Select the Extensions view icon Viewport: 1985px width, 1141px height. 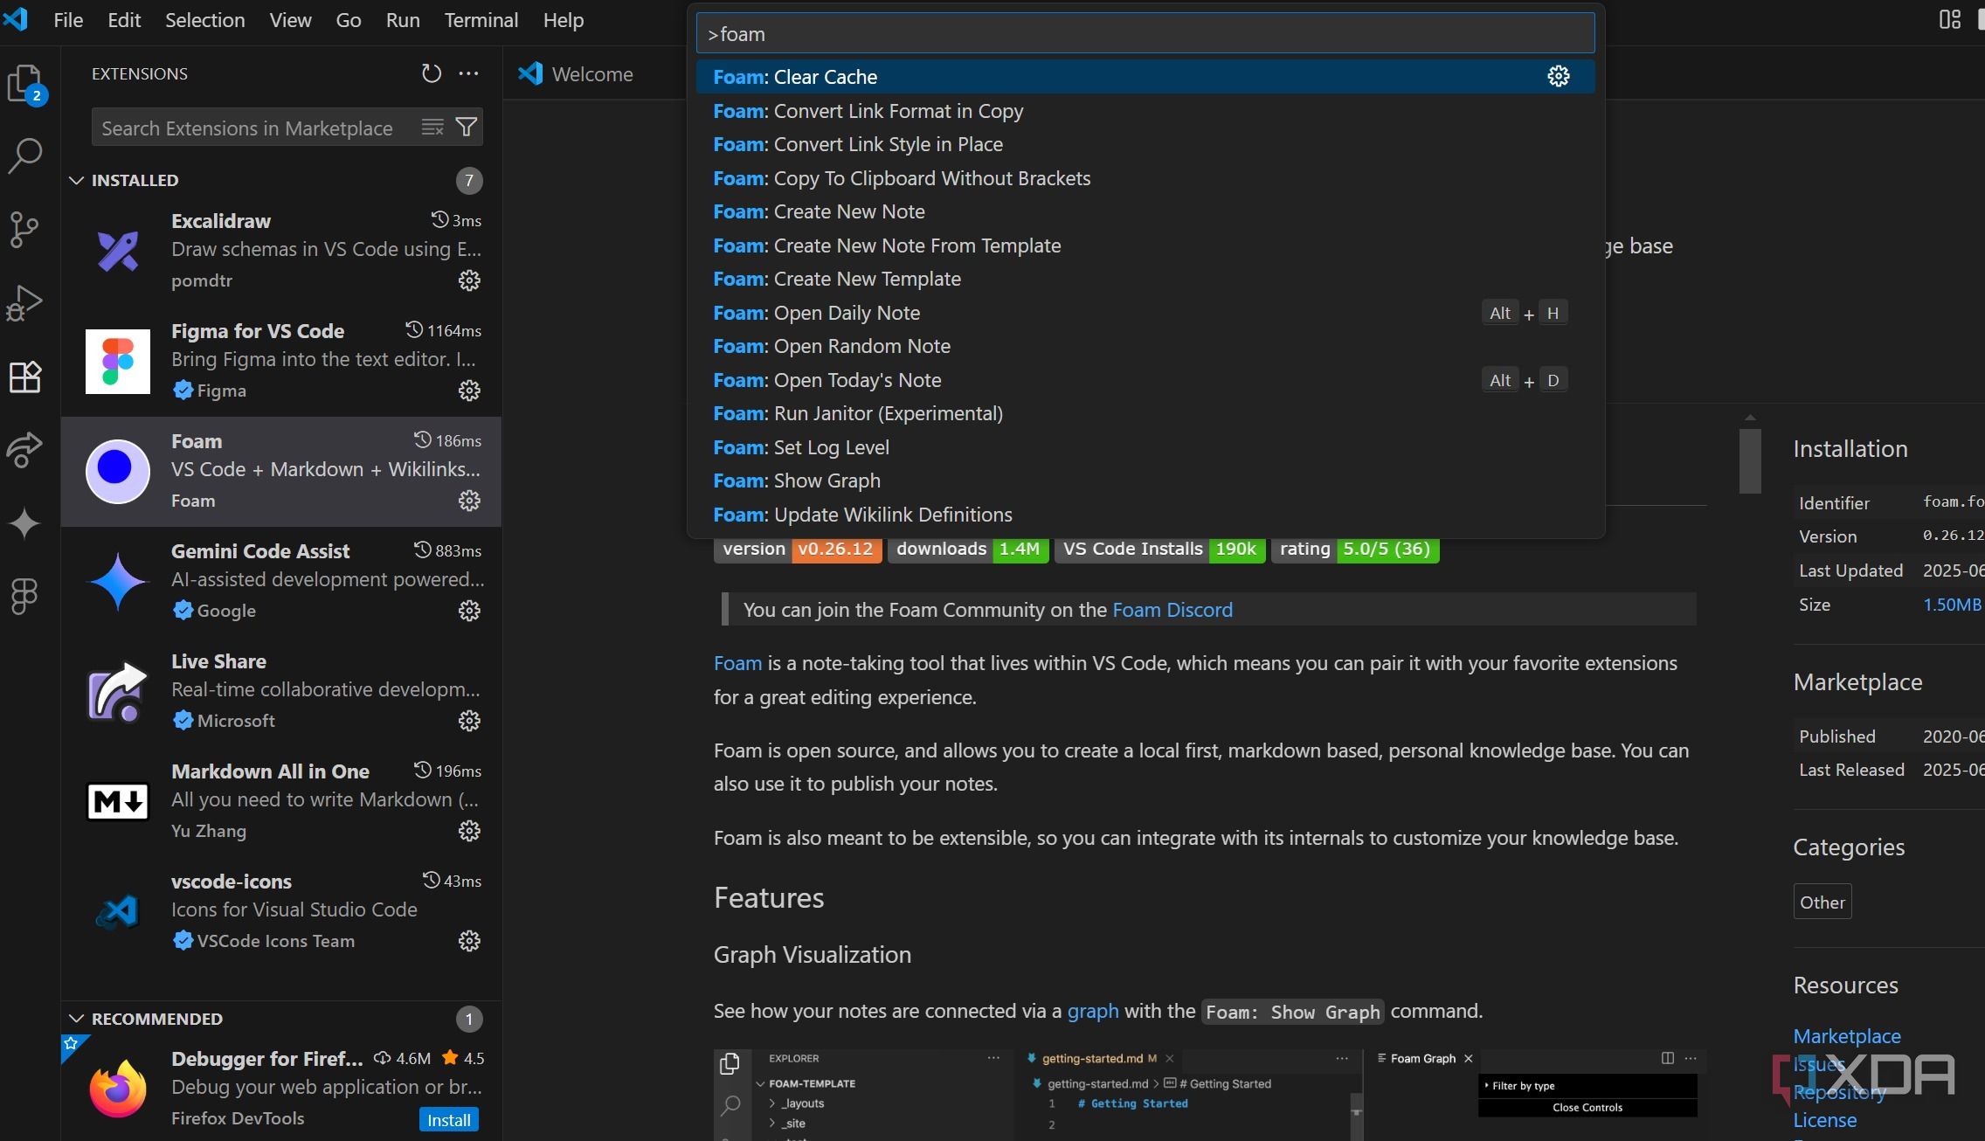coord(24,377)
